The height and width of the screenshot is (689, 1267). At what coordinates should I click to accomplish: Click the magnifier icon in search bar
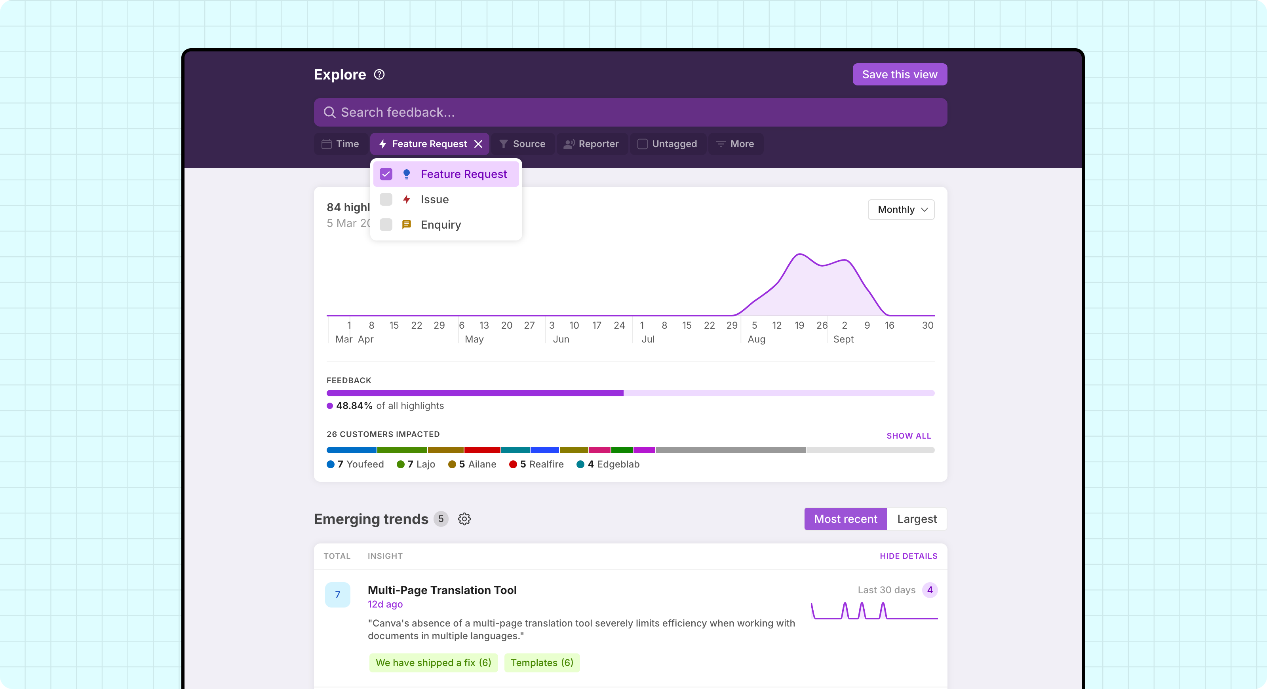[329, 113]
